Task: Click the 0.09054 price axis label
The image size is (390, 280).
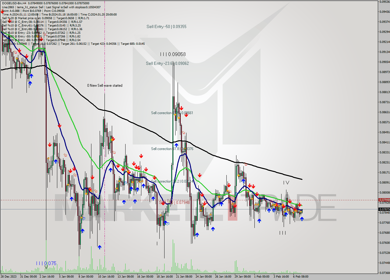Action: pyautogui.click(x=385, y=62)
